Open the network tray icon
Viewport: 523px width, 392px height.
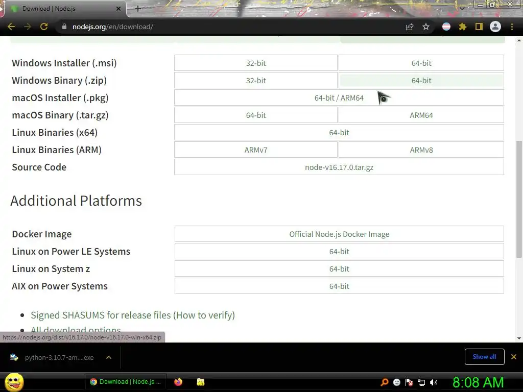coord(421,383)
